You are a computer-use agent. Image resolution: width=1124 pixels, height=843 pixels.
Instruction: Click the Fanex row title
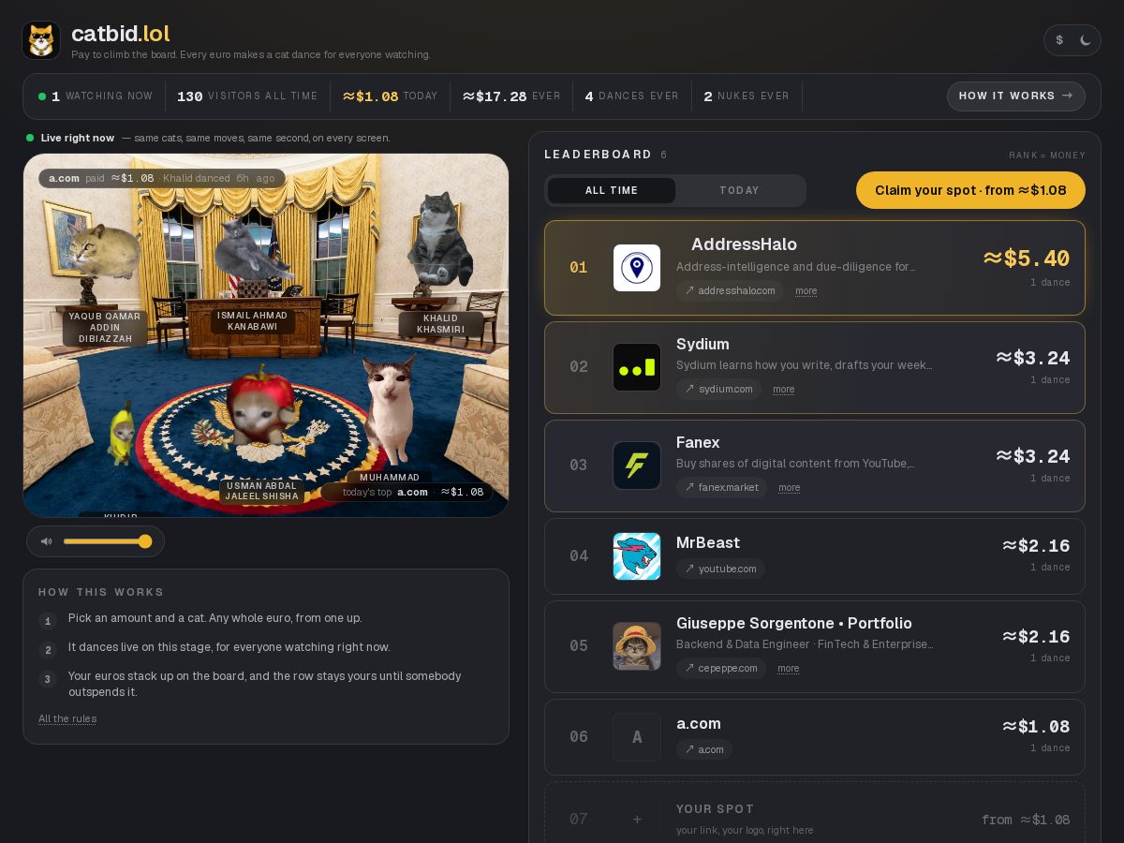[x=698, y=442]
